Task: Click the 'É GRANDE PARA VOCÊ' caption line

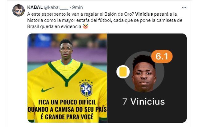Action: 67,117
